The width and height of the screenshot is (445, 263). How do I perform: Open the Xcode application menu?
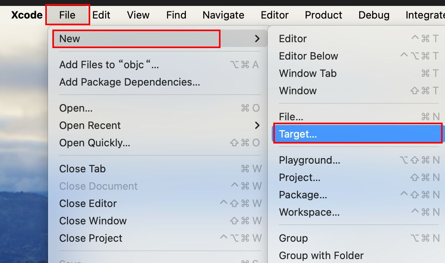pos(27,15)
